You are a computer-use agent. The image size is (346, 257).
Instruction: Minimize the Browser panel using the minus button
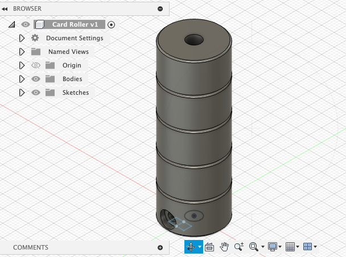pyautogui.click(x=160, y=9)
